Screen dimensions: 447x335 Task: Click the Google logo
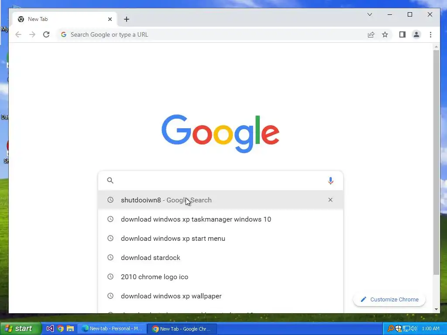click(x=220, y=133)
